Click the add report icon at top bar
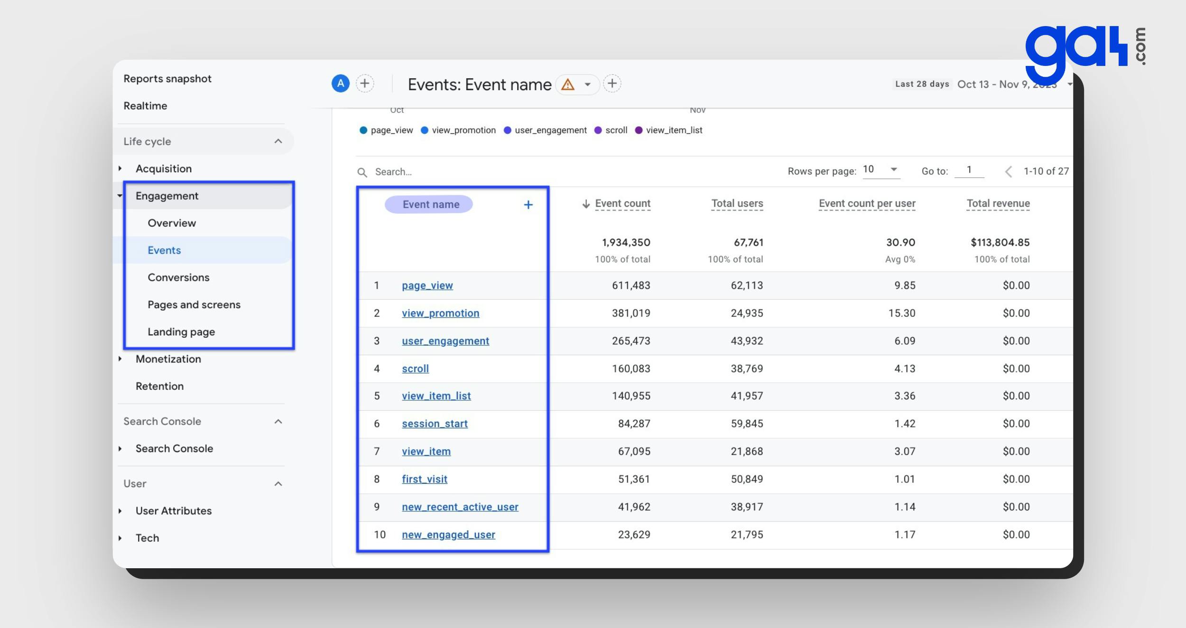The width and height of the screenshot is (1186, 628). coord(613,84)
